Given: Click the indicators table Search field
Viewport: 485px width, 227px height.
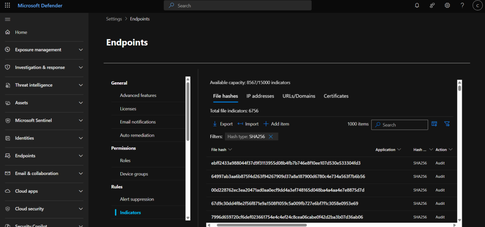Looking at the screenshot, I should (x=400, y=125).
